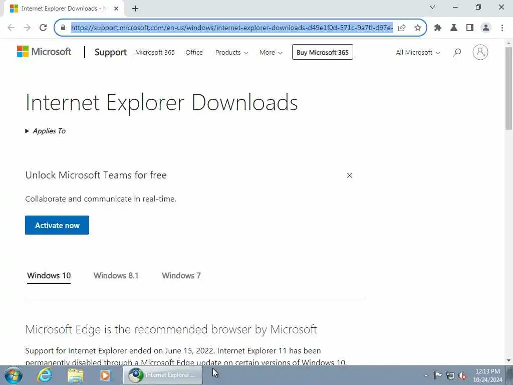Toggle the browser side panel
The image size is (513, 385).
tap(470, 28)
